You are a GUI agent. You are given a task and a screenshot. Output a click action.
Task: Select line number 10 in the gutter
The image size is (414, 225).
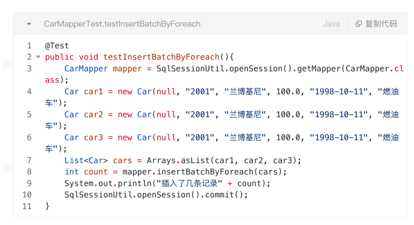27,194
